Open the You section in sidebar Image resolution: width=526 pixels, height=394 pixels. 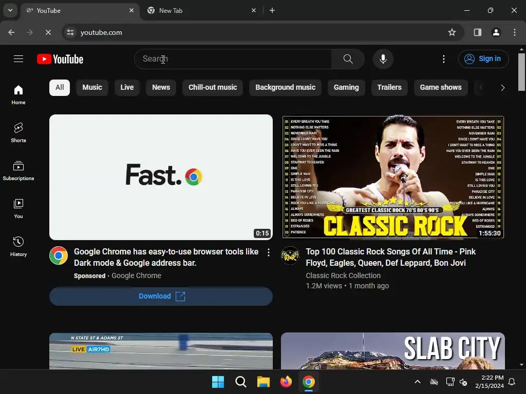click(x=18, y=208)
